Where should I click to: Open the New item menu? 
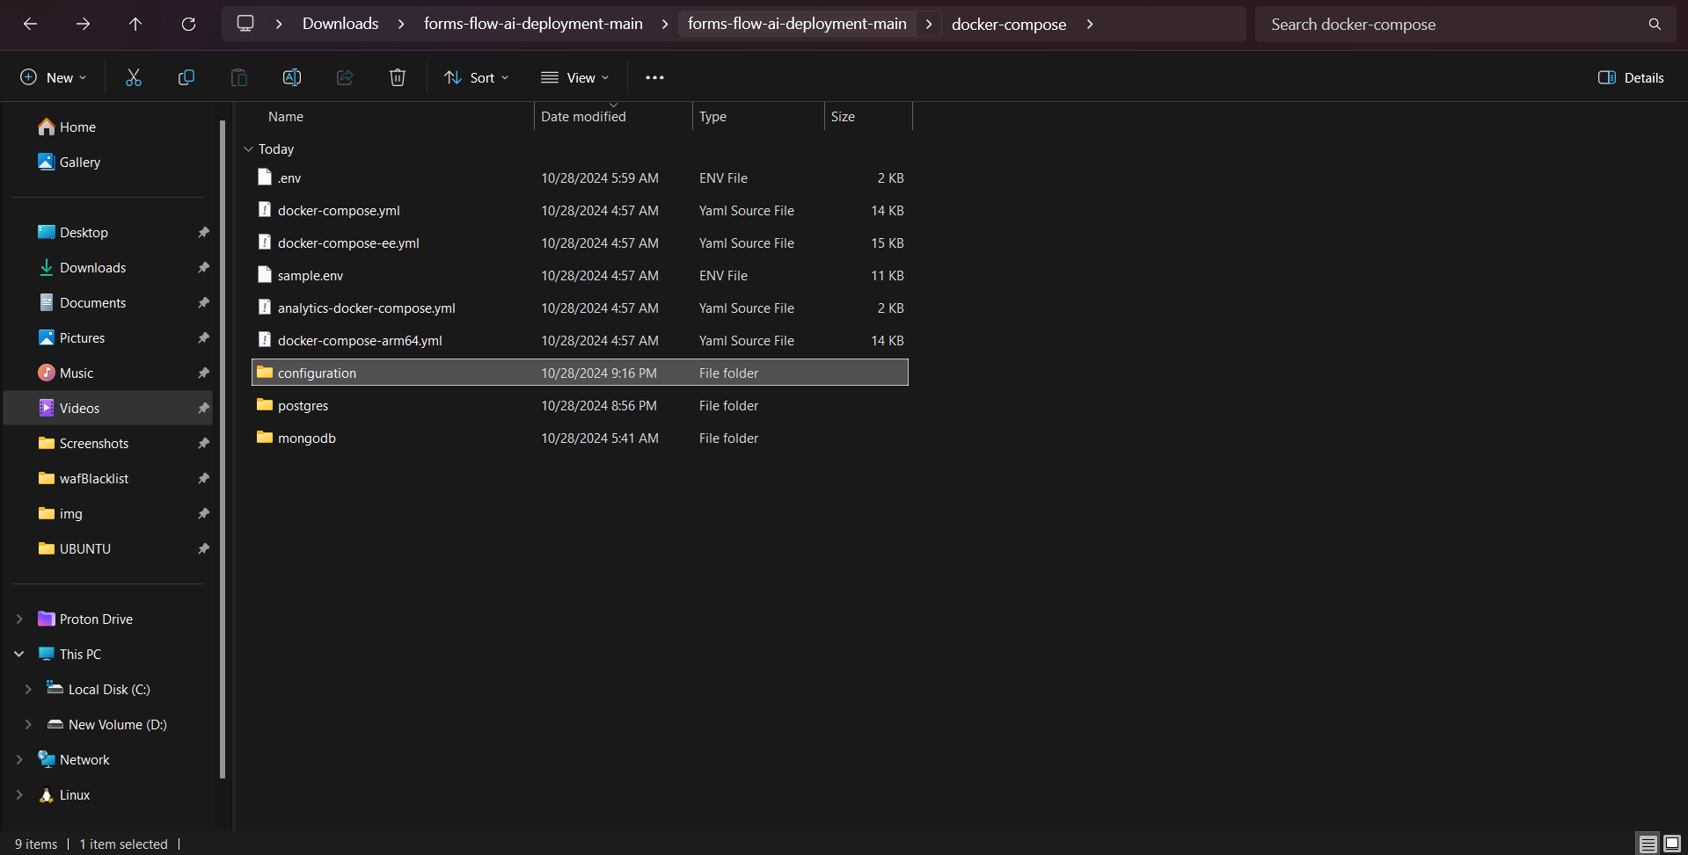(x=53, y=77)
